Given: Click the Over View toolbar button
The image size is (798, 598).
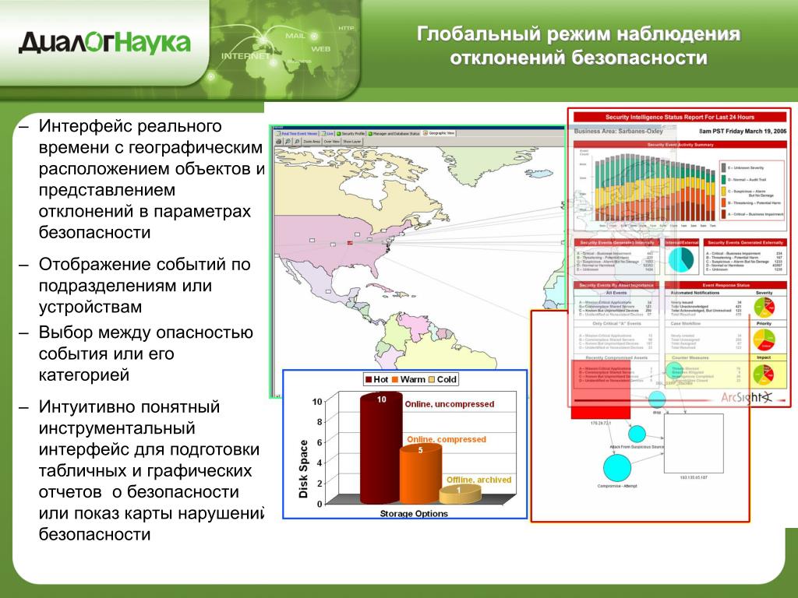Looking at the screenshot, I should 332,142.
